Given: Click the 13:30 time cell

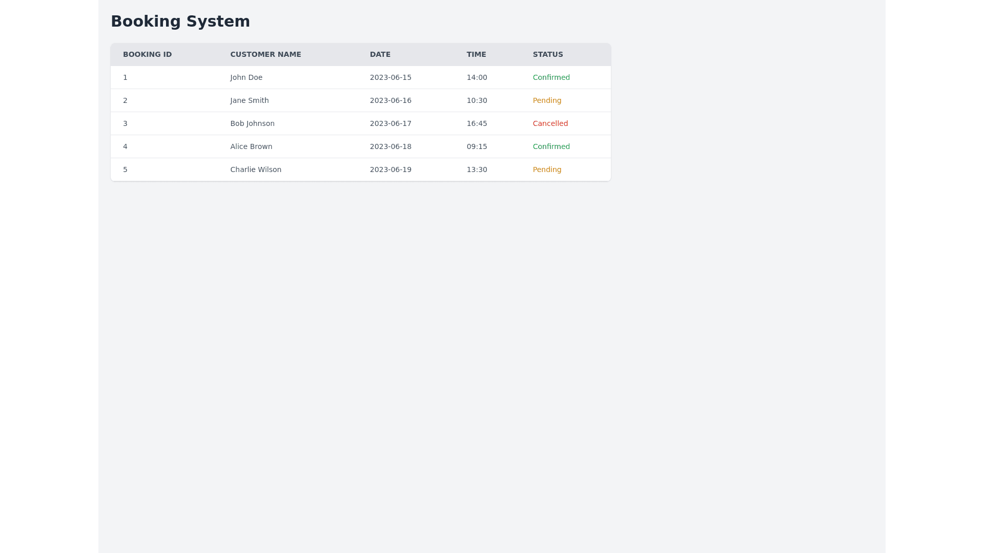Looking at the screenshot, I should [477, 169].
